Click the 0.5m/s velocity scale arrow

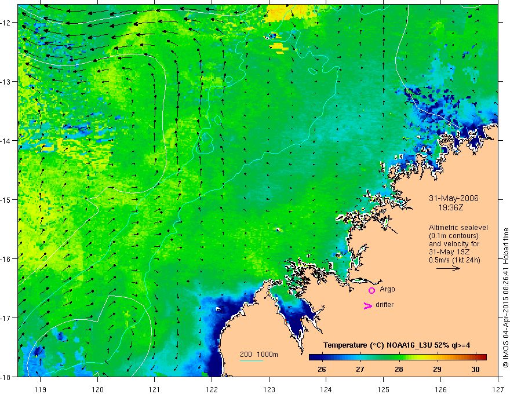point(448,268)
